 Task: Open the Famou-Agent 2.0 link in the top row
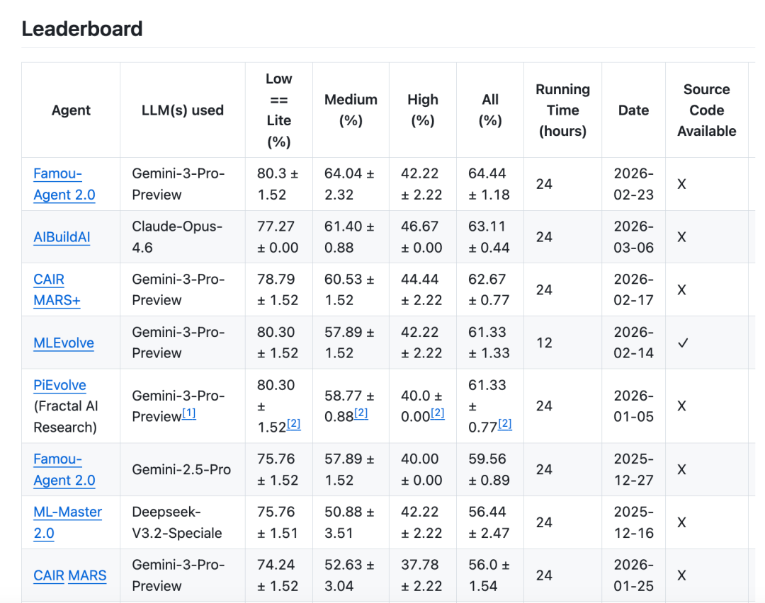pos(64,184)
